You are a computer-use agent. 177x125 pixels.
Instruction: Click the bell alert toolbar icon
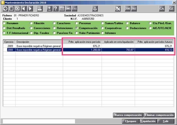pyautogui.click(x=95, y=9)
